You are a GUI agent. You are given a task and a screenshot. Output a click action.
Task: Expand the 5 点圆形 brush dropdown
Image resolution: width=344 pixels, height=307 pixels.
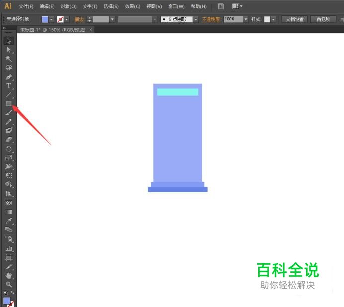coord(196,19)
